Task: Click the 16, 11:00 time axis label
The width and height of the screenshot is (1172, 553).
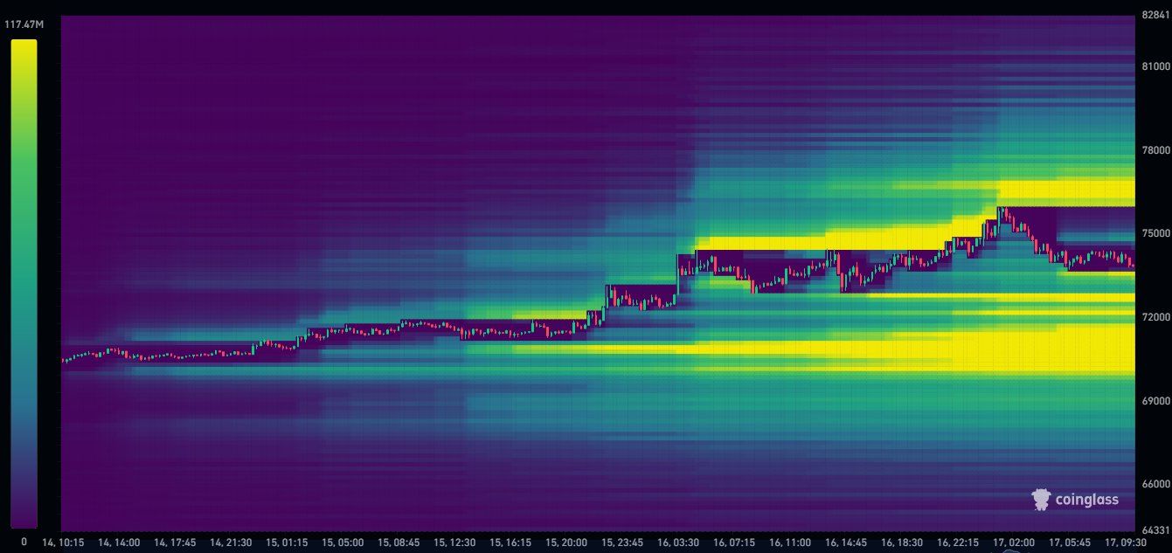Action: 788,543
